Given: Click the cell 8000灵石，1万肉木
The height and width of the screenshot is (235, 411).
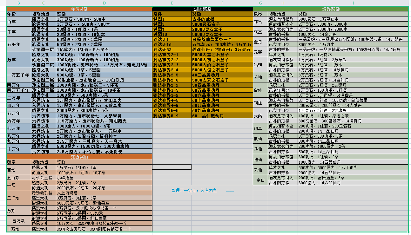Looking at the screenshot, I should pyautogui.click(x=353, y=44).
